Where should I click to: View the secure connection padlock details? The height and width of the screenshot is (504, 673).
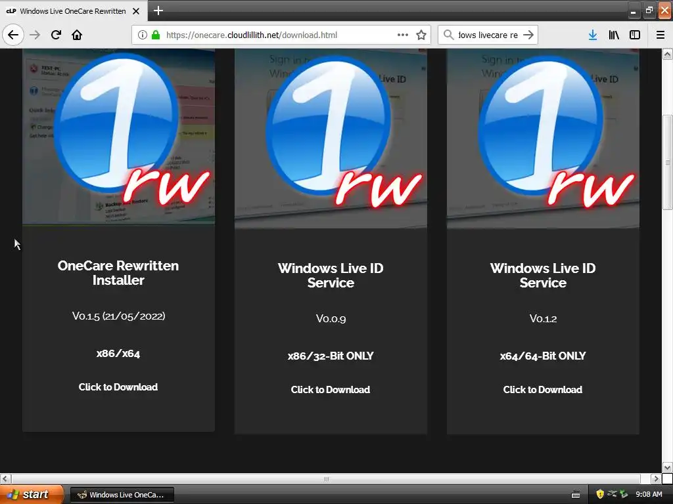156,35
